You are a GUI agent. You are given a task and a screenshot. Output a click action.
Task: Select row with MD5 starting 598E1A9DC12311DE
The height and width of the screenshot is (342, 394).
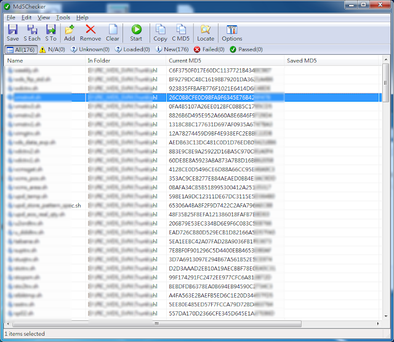tap(193, 197)
